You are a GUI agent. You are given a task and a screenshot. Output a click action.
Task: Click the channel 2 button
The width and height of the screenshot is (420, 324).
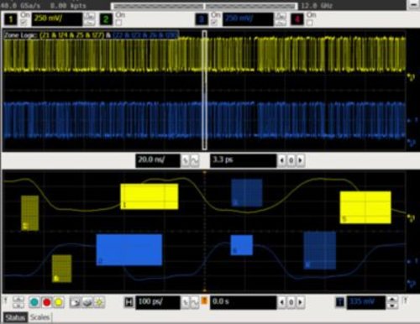point(106,19)
